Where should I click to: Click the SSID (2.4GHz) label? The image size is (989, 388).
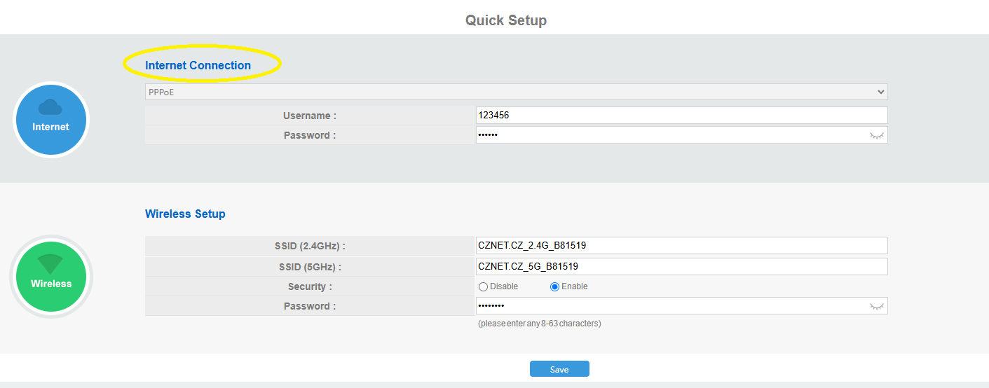click(310, 247)
